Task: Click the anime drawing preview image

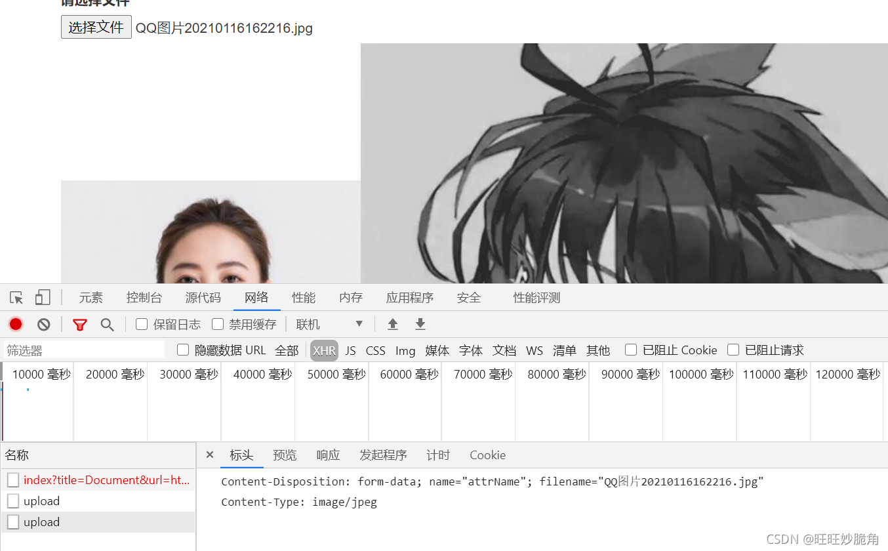Action: tap(624, 163)
